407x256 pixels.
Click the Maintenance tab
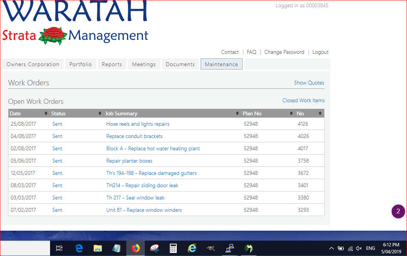pos(221,64)
